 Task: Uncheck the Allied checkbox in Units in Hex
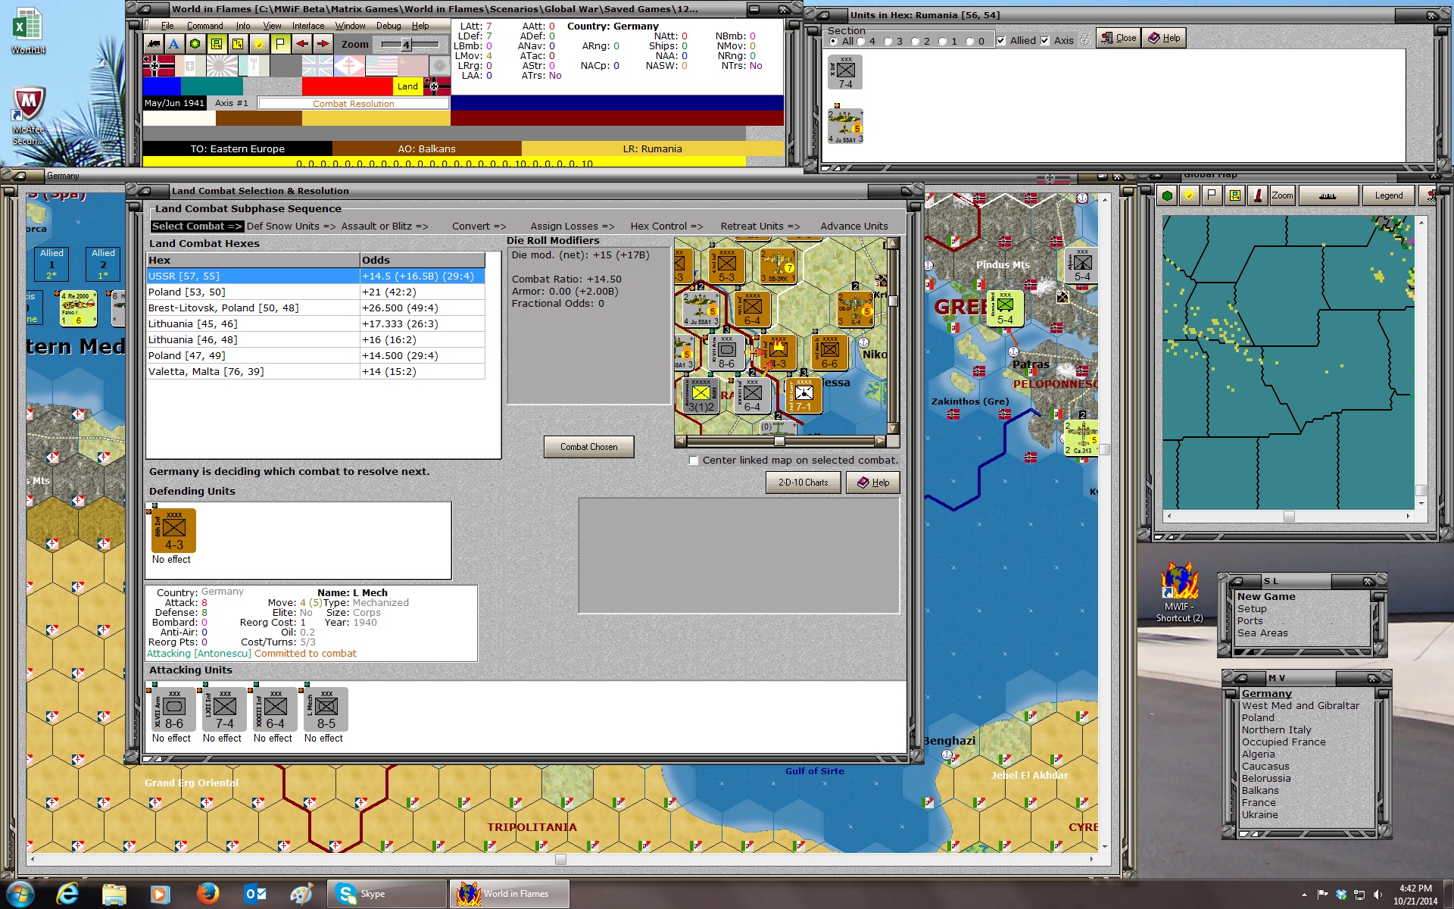pyautogui.click(x=1001, y=41)
